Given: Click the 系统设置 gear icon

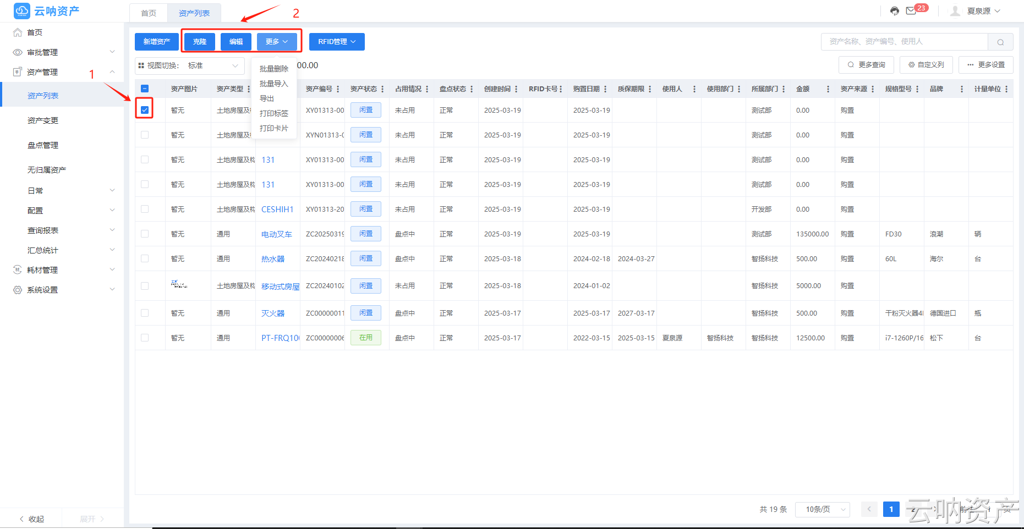Looking at the screenshot, I should (18, 290).
